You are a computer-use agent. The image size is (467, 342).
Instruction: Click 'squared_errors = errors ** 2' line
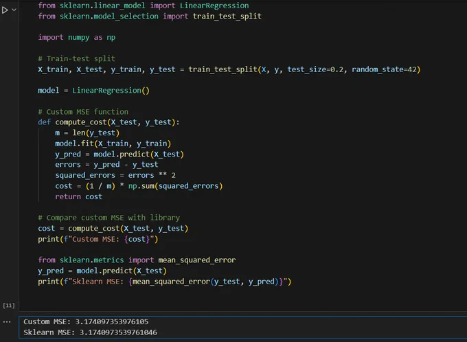[115, 176]
